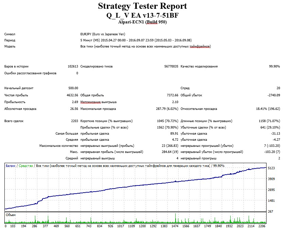This screenshot has width=288, height=234.
Task: Click the "Символ" label
Action: click(x=10, y=34)
